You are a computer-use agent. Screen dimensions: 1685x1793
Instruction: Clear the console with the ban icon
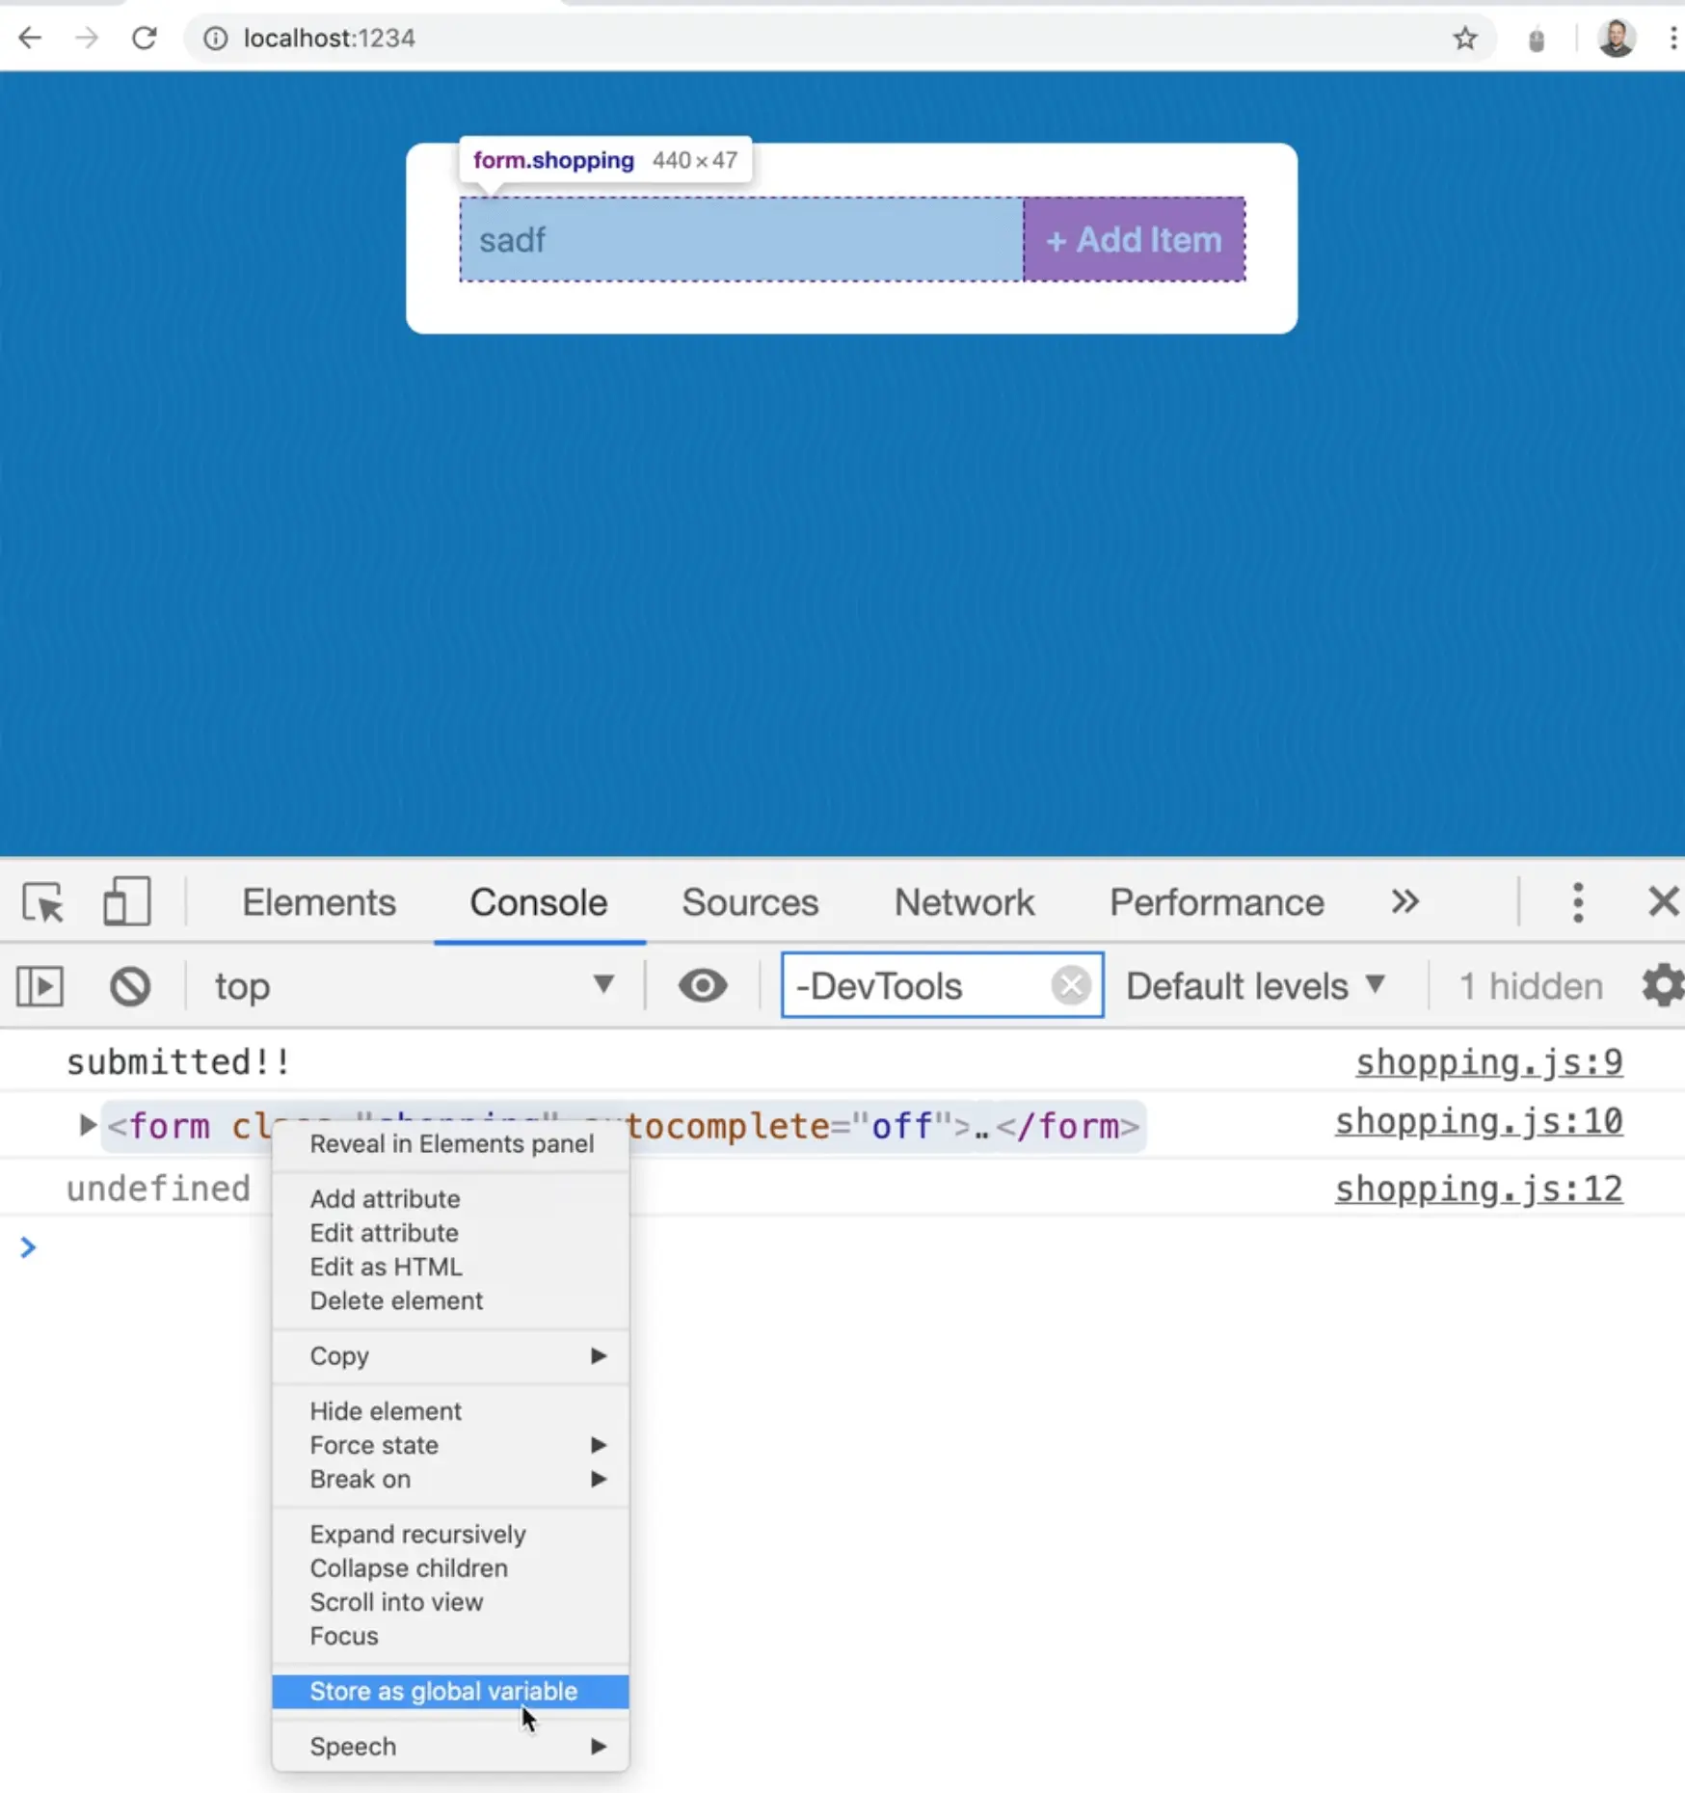(x=130, y=986)
